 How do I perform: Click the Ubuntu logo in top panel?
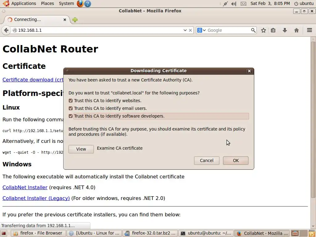(6, 3)
